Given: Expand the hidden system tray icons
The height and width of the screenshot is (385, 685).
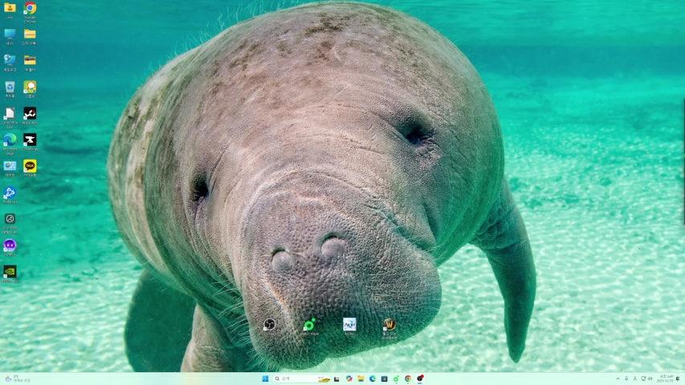Looking at the screenshot, I should tap(618, 379).
